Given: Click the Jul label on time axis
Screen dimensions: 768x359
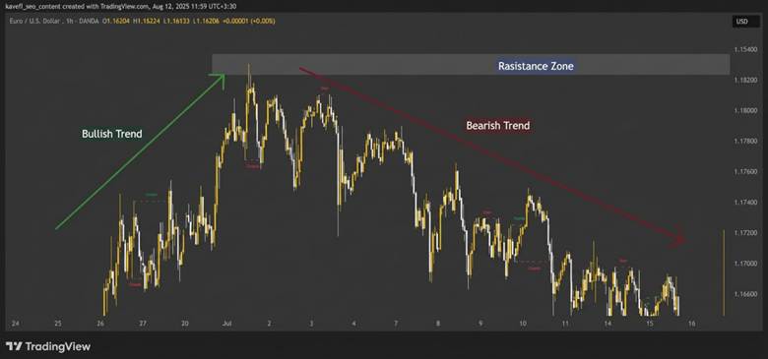Looking at the screenshot, I should click(226, 324).
